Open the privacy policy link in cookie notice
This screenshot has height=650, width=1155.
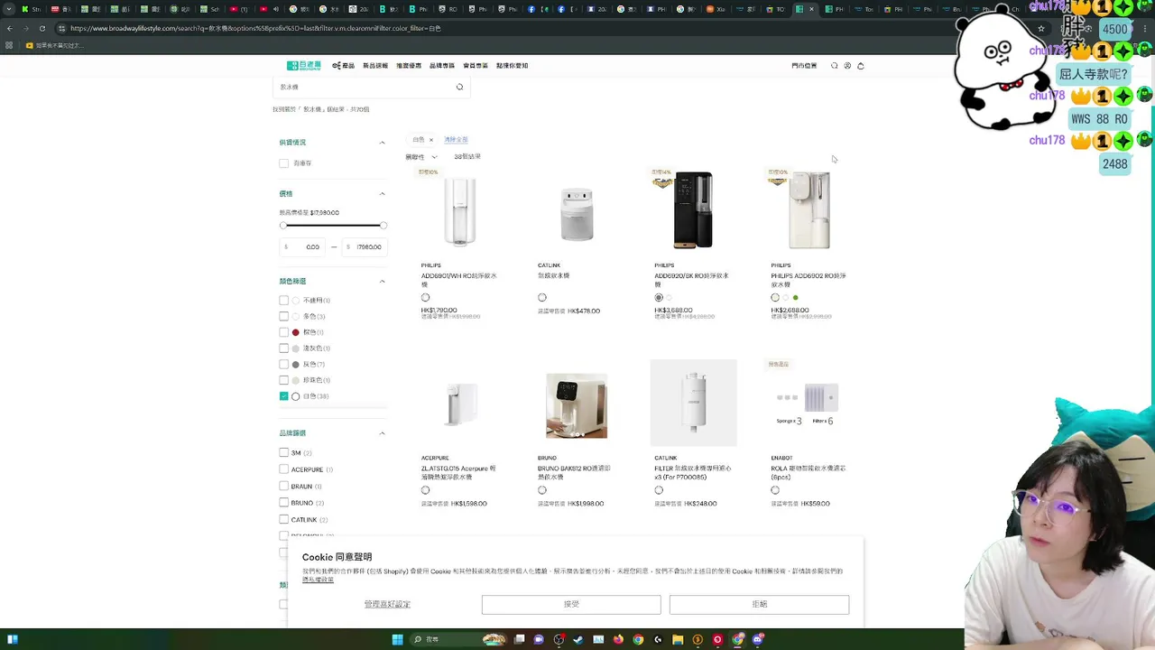(318, 580)
